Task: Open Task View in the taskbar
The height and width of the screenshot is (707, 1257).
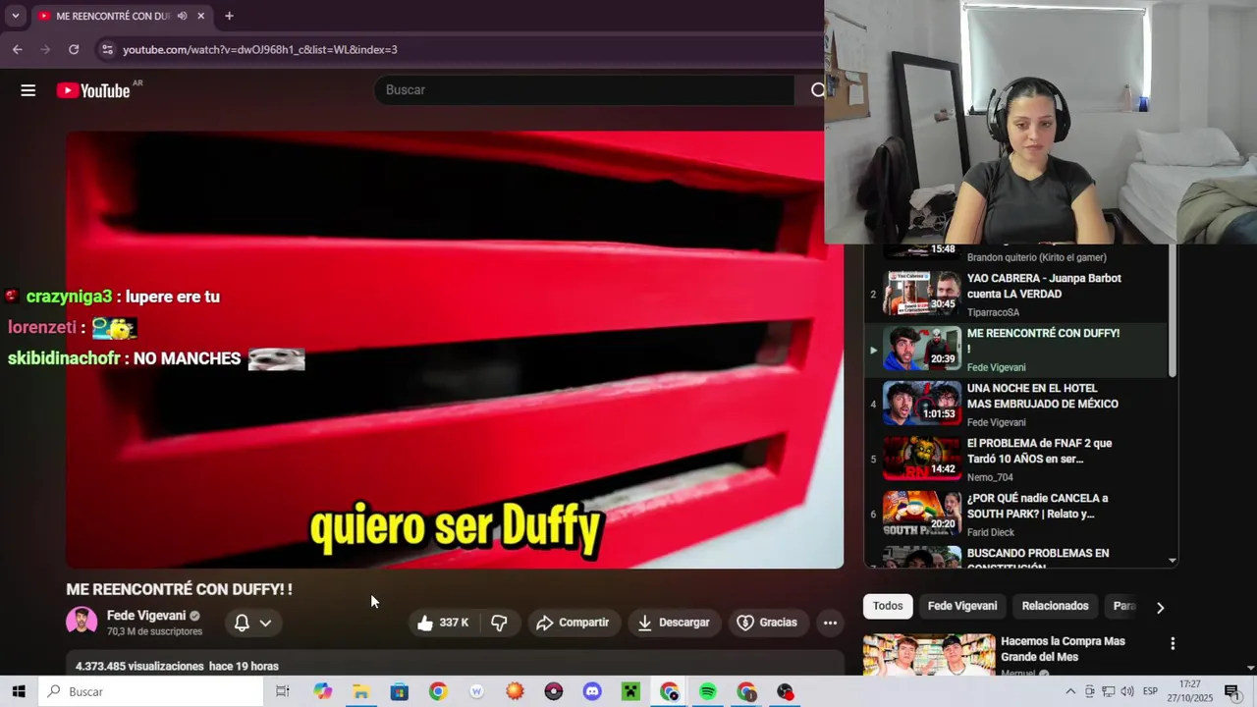Action: click(283, 691)
